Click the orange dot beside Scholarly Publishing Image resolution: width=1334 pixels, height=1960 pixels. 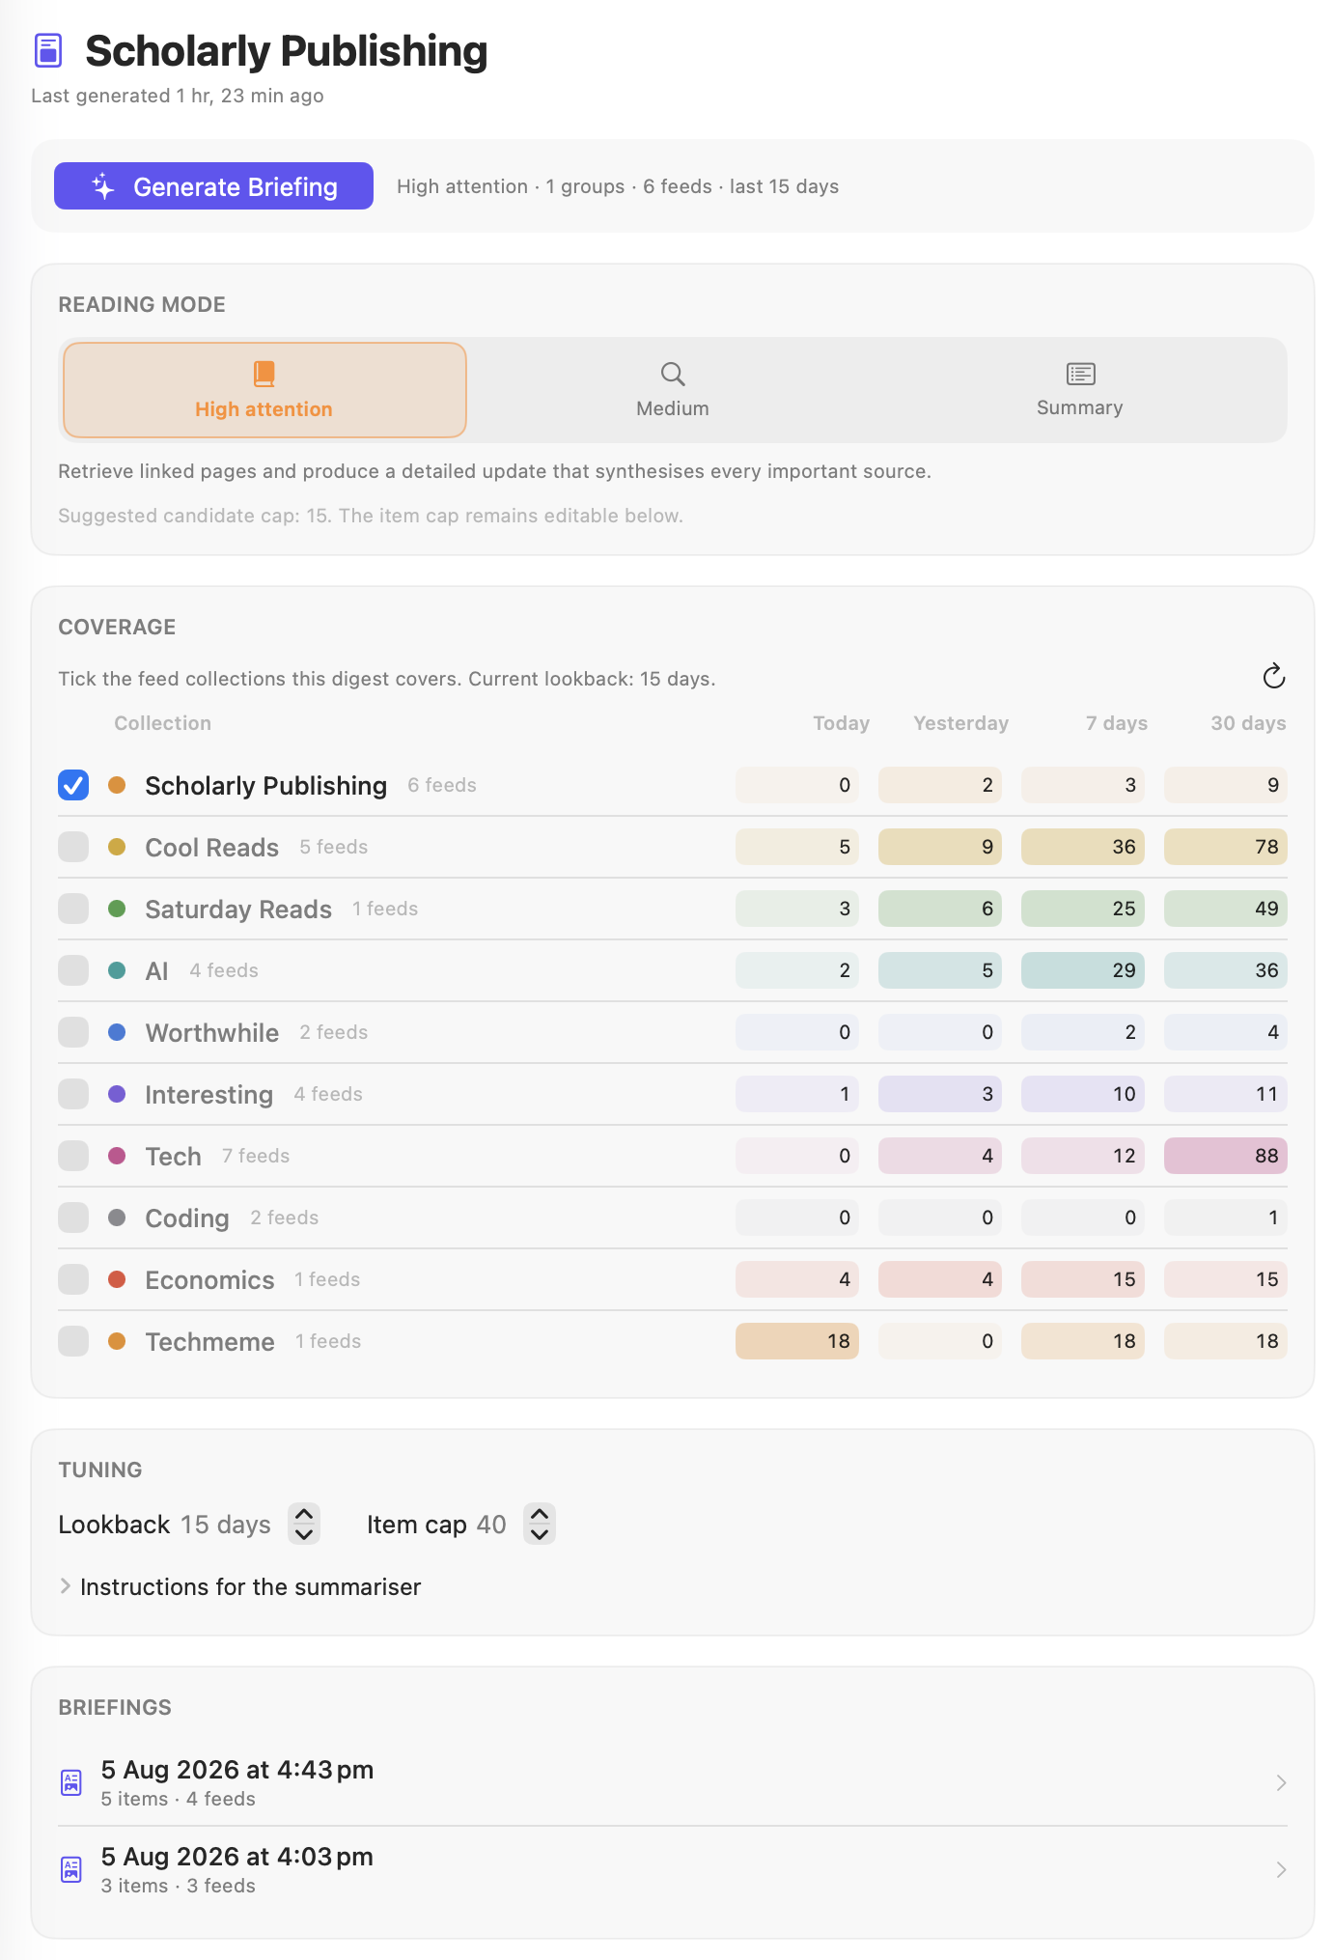pos(117,785)
